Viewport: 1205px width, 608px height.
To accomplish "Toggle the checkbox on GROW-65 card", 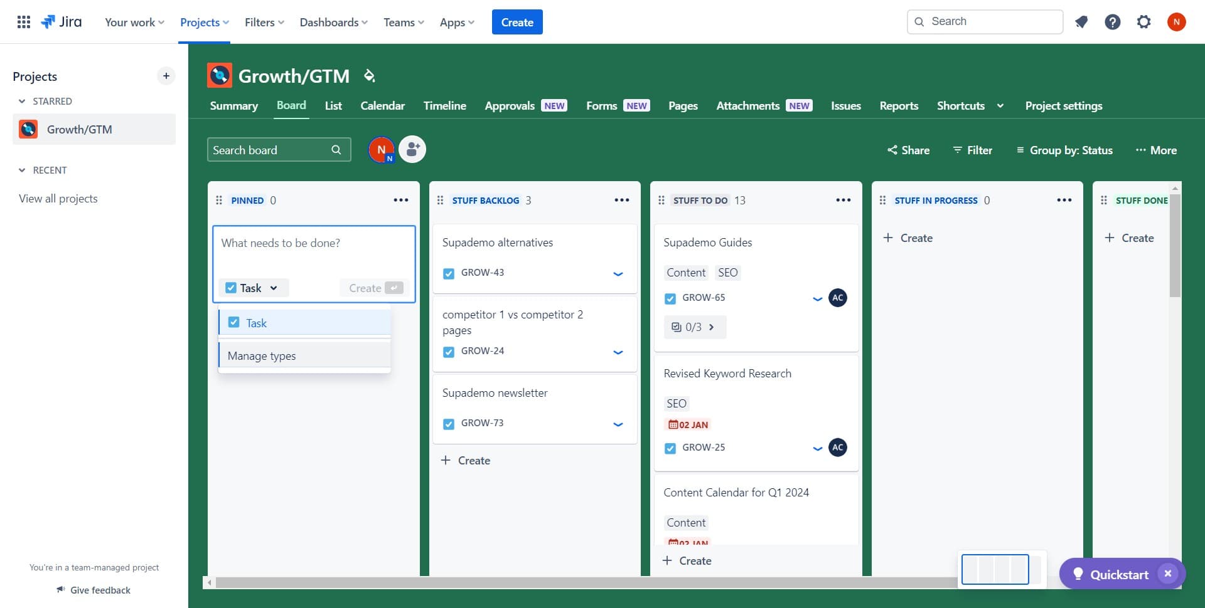I will (670, 298).
